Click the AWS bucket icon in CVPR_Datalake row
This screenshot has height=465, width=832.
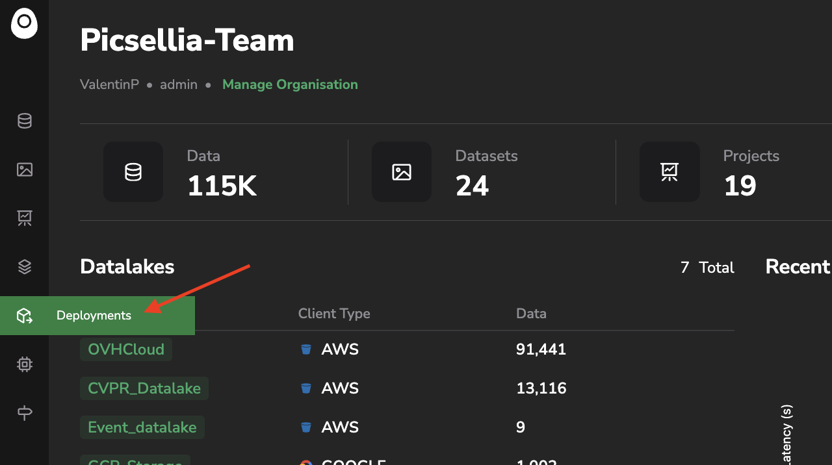coord(305,388)
